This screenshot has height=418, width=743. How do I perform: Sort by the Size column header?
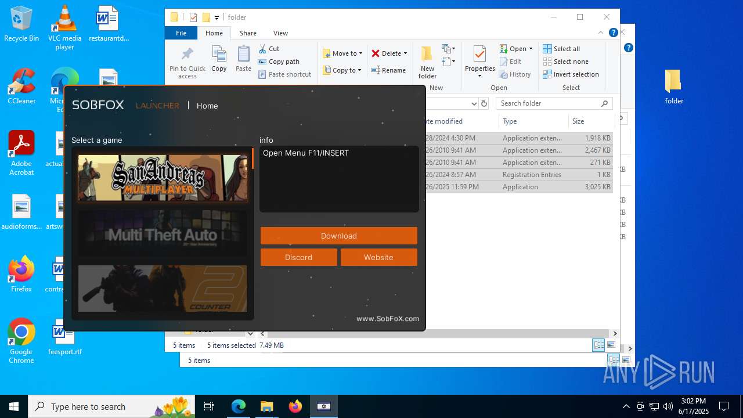(591, 121)
